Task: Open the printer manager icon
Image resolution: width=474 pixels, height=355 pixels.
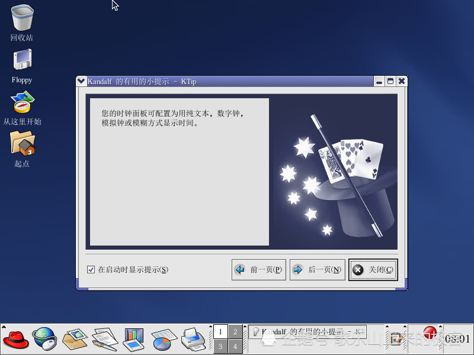Action: [194, 339]
